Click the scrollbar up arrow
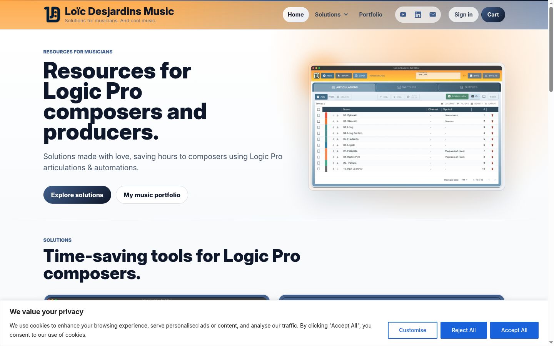The image size is (554, 346). [x=551, y=3]
